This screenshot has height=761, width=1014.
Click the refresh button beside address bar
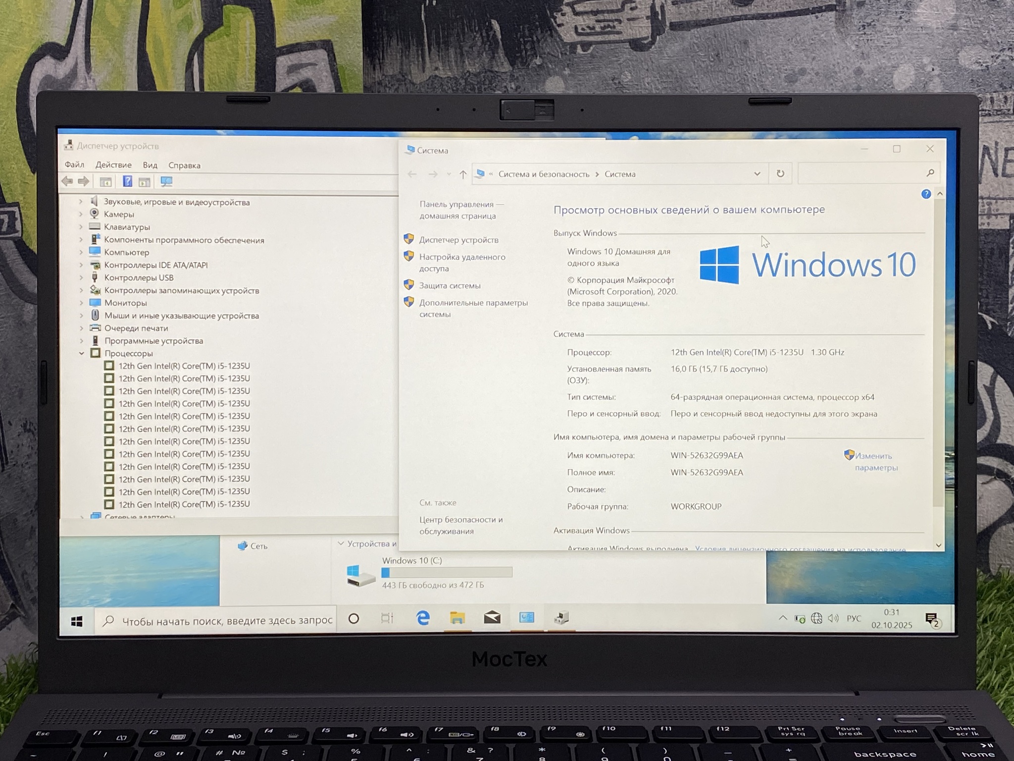pyautogui.click(x=780, y=173)
